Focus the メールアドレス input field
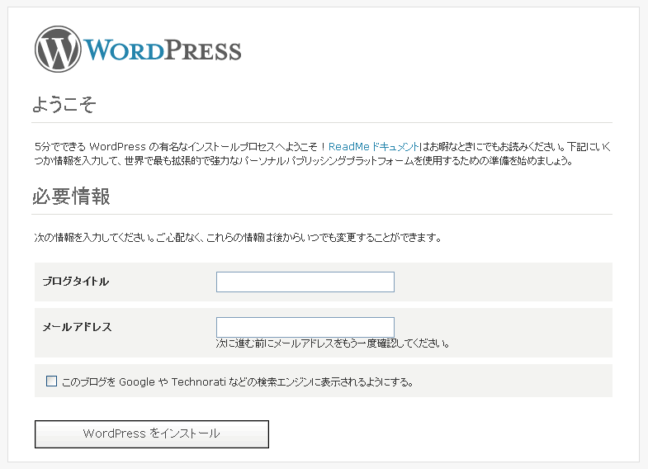 click(305, 327)
